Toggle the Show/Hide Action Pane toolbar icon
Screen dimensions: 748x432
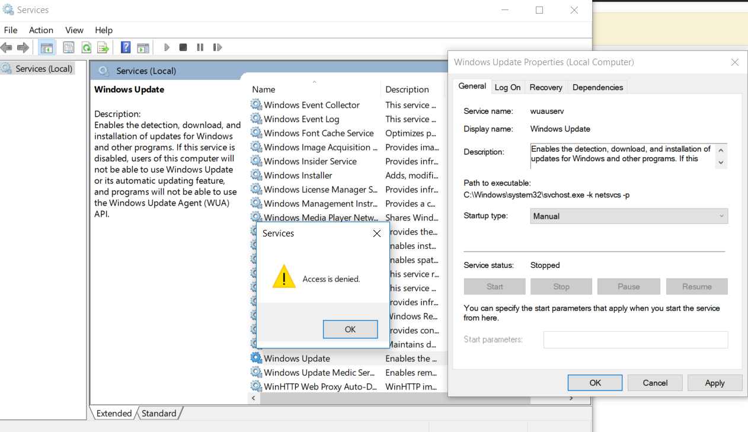[x=143, y=47]
